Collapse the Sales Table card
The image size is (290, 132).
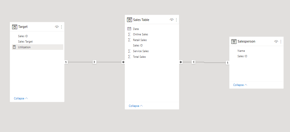point(136,106)
